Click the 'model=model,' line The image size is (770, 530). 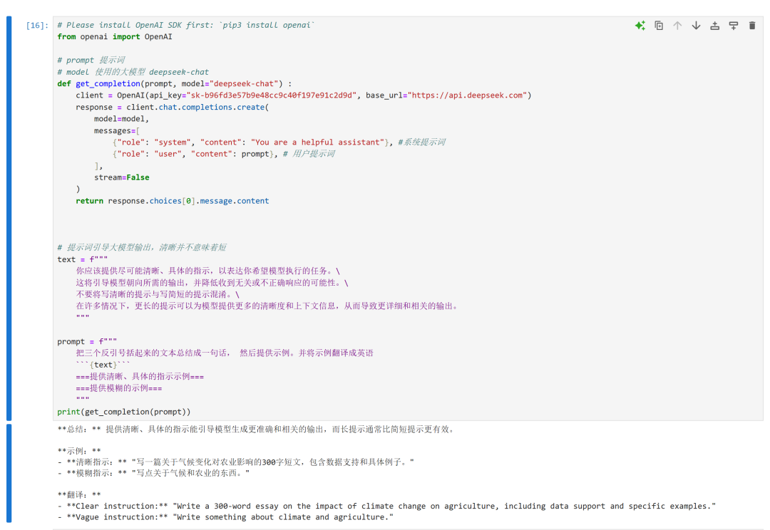tap(121, 119)
